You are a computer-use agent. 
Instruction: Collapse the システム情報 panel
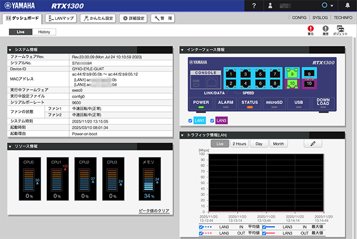10,50
